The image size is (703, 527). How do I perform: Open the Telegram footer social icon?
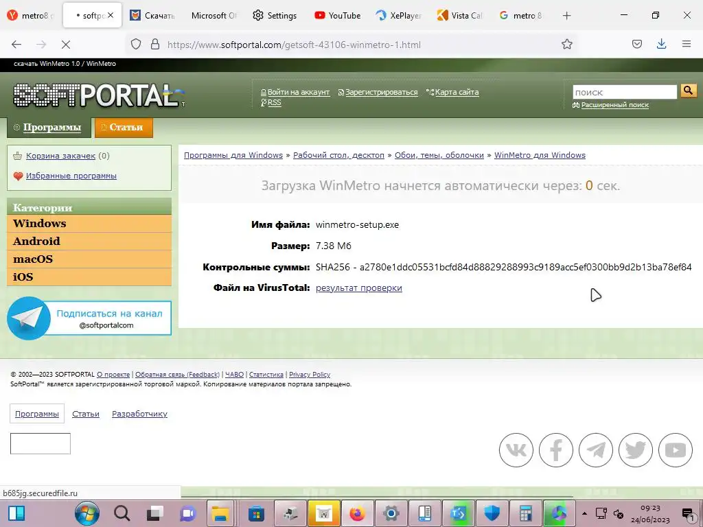tap(596, 450)
